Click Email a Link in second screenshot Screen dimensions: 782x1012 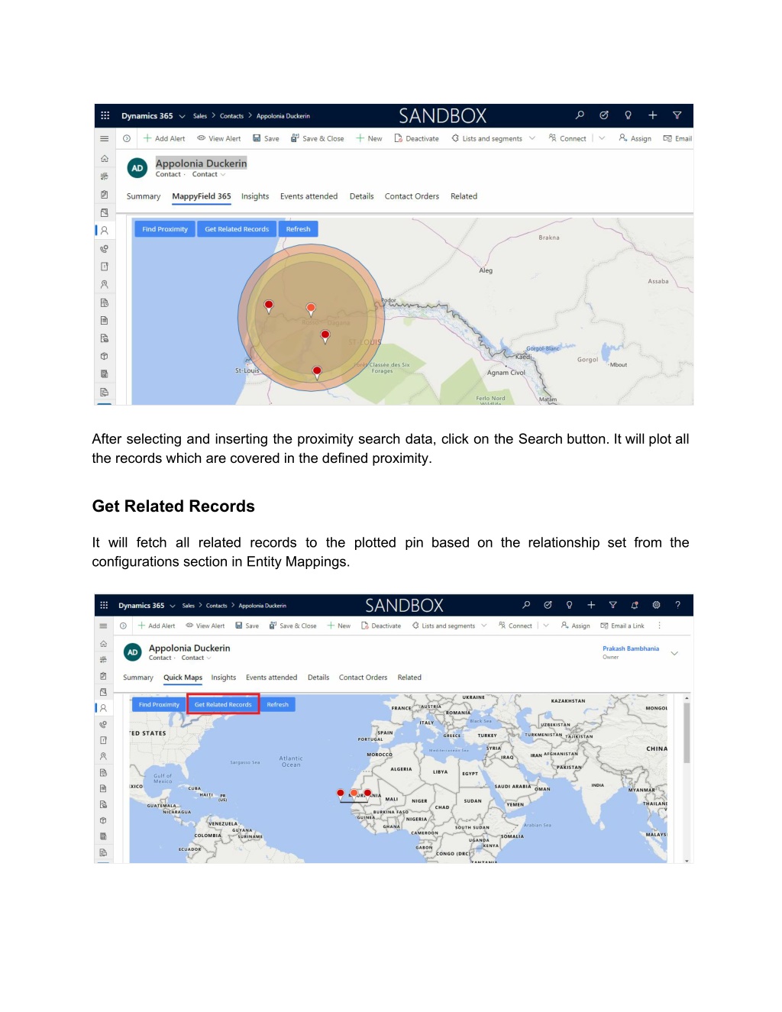(x=622, y=626)
